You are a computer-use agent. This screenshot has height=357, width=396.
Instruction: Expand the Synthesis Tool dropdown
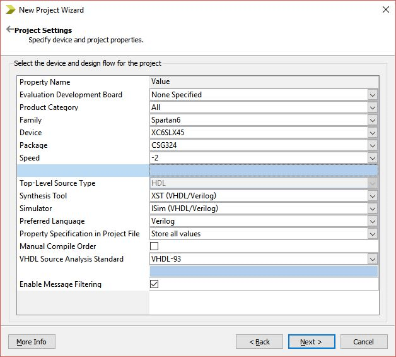pos(373,196)
